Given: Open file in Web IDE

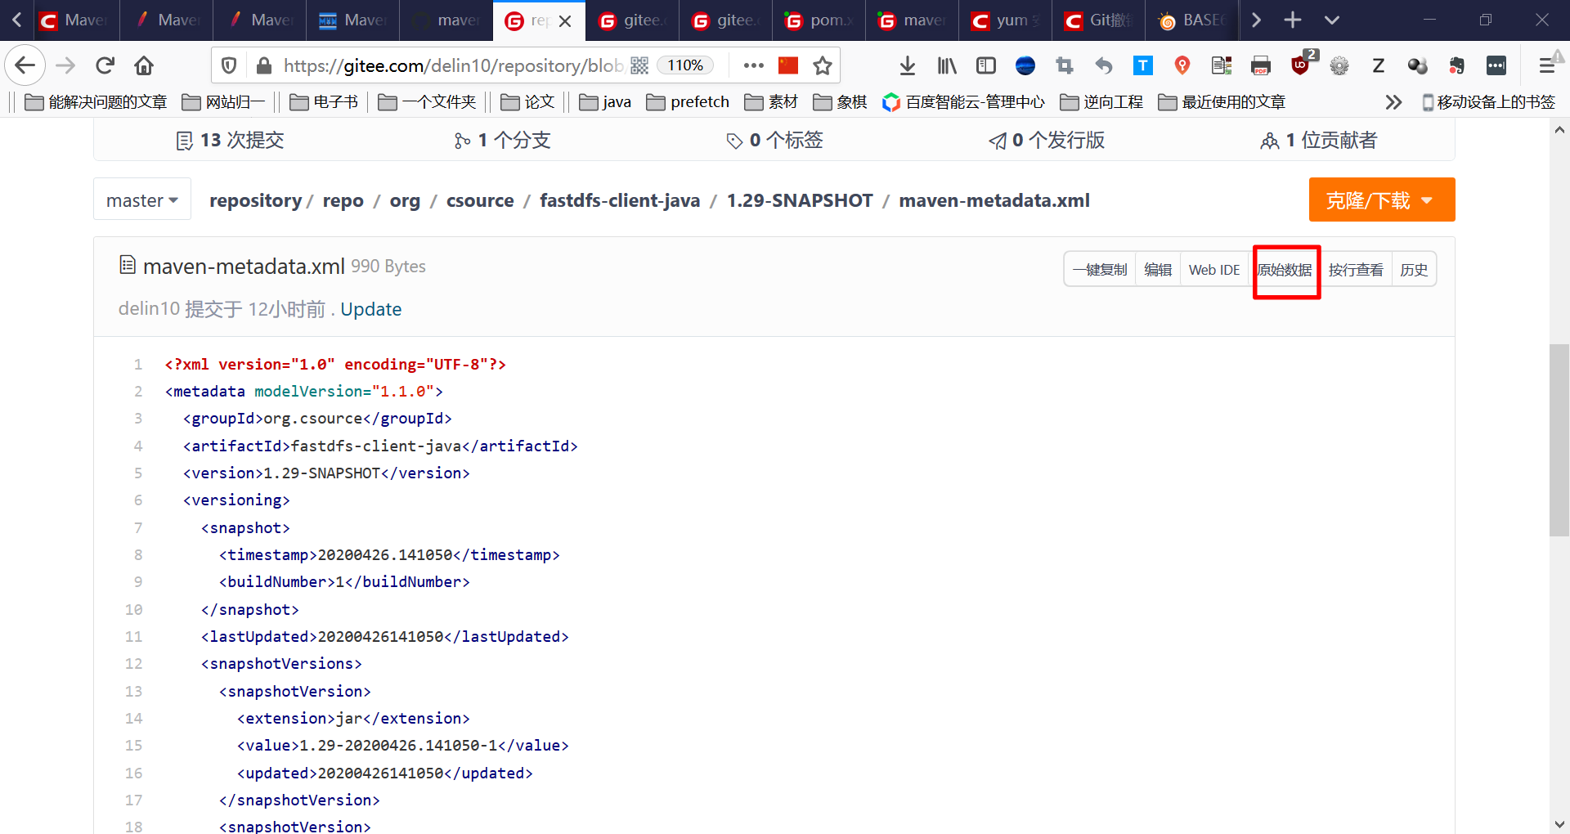Looking at the screenshot, I should tap(1214, 270).
